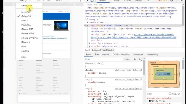
Task: Add a new style rule with plus icon
Action: pyautogui.click(x=140, y=59)
